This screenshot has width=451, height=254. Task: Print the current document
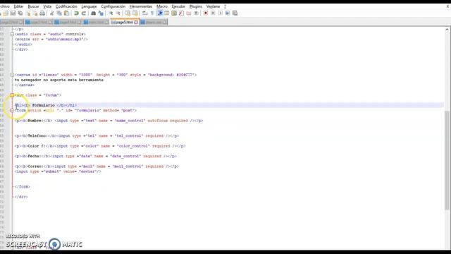[42, 13]
